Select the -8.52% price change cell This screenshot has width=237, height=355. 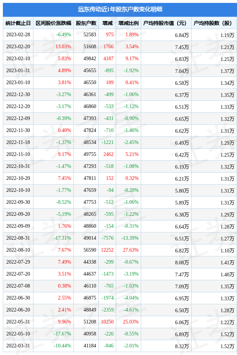point(64,203)
